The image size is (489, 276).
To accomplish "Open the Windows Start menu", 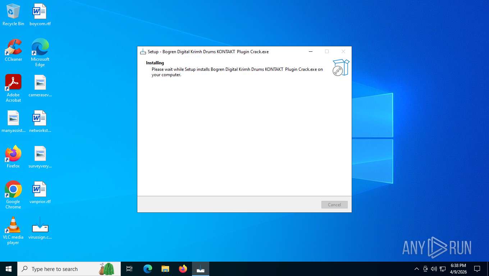I will point(9,269).
